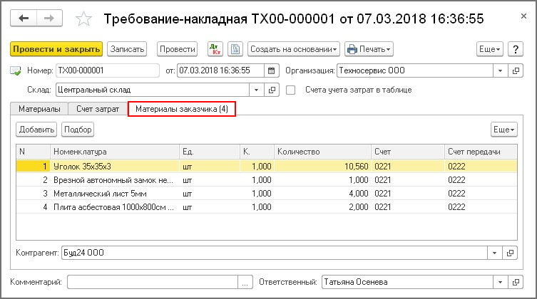Enable Счета учета затрат в таблице checkbox
537x299 pixels.
coord(290,90)
